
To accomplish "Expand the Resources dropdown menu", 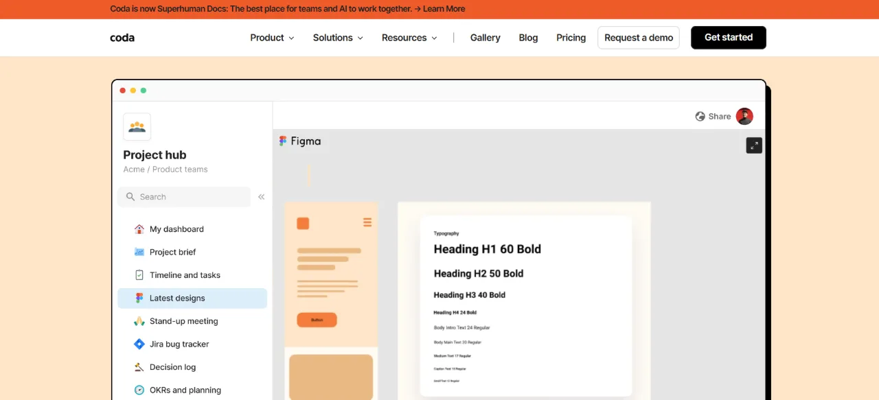I will pos(409,38).
